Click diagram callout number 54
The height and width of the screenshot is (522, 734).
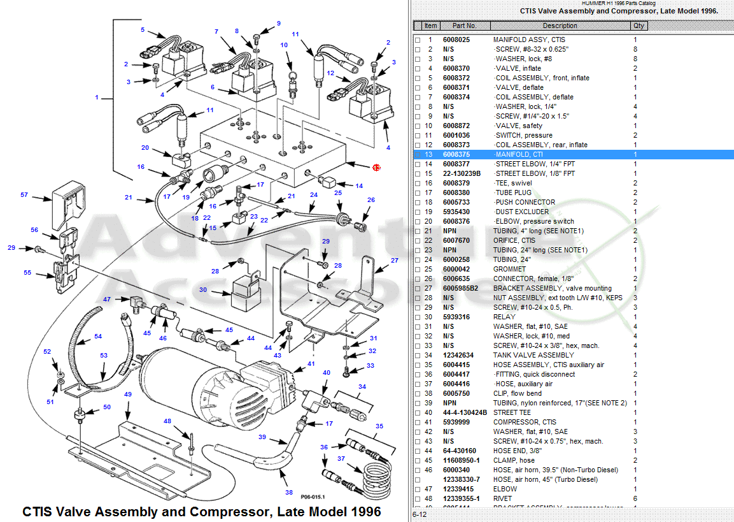(x=98, y=337)
